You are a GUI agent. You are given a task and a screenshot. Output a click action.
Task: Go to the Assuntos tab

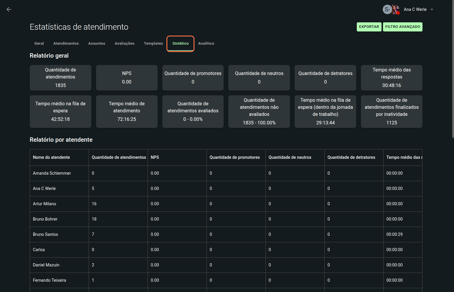[97, 44]
